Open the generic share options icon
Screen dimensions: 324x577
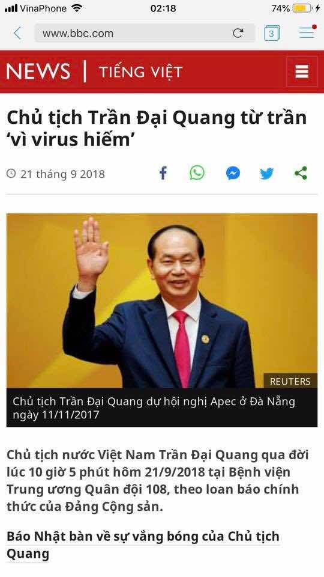301,173
